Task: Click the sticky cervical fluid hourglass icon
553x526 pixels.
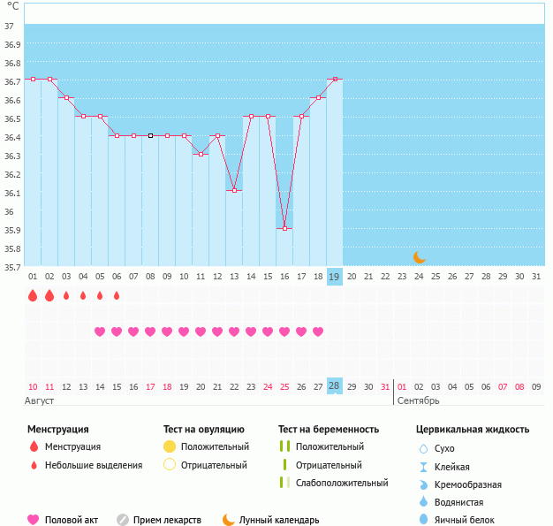Action: pyautogui.click(x=423, y=467)
